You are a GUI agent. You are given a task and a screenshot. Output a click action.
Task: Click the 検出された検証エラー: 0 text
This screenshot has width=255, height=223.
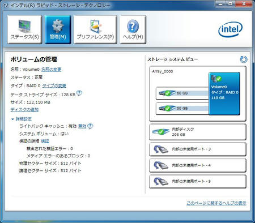50,149
